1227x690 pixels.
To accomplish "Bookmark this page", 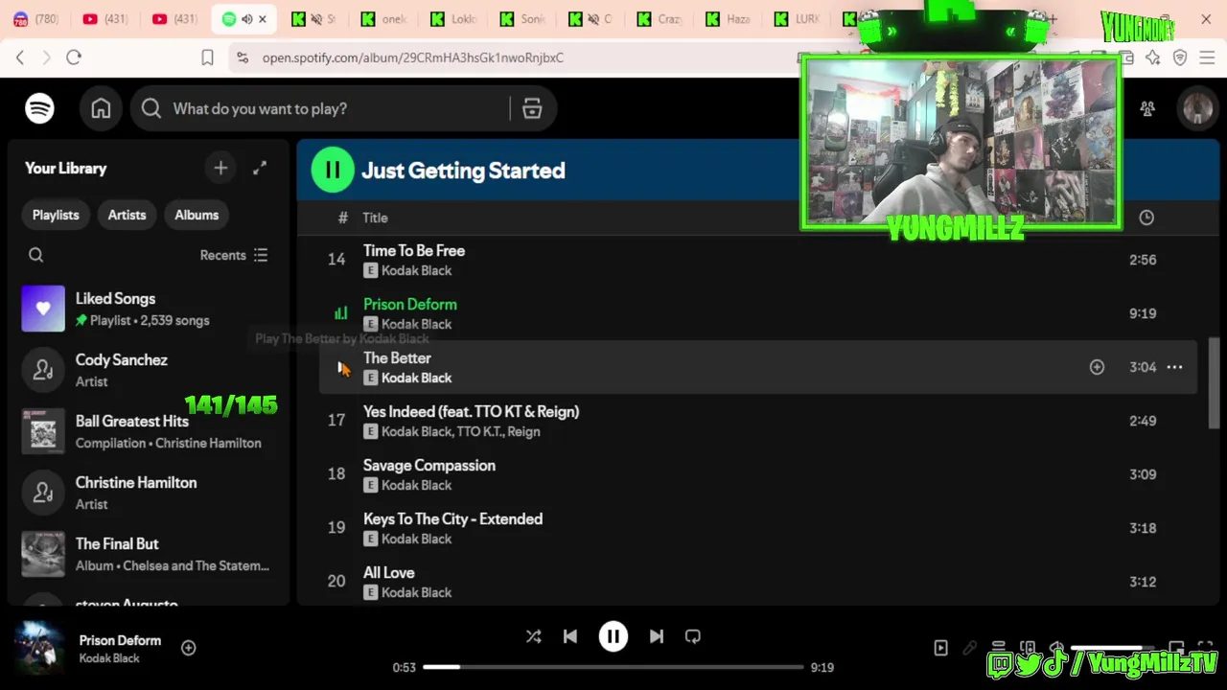I will point(207,57).
